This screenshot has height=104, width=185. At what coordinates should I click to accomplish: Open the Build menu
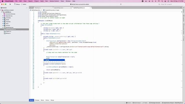[42, 1]
